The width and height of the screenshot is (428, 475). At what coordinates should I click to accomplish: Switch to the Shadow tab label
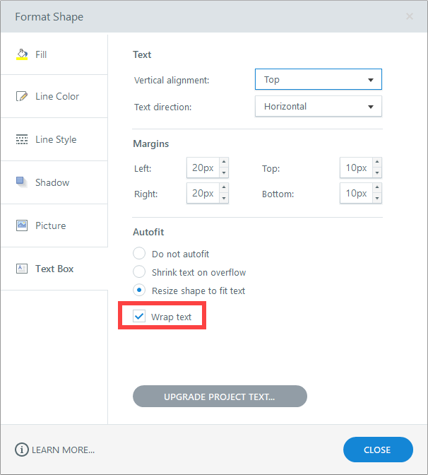point(52,182)
